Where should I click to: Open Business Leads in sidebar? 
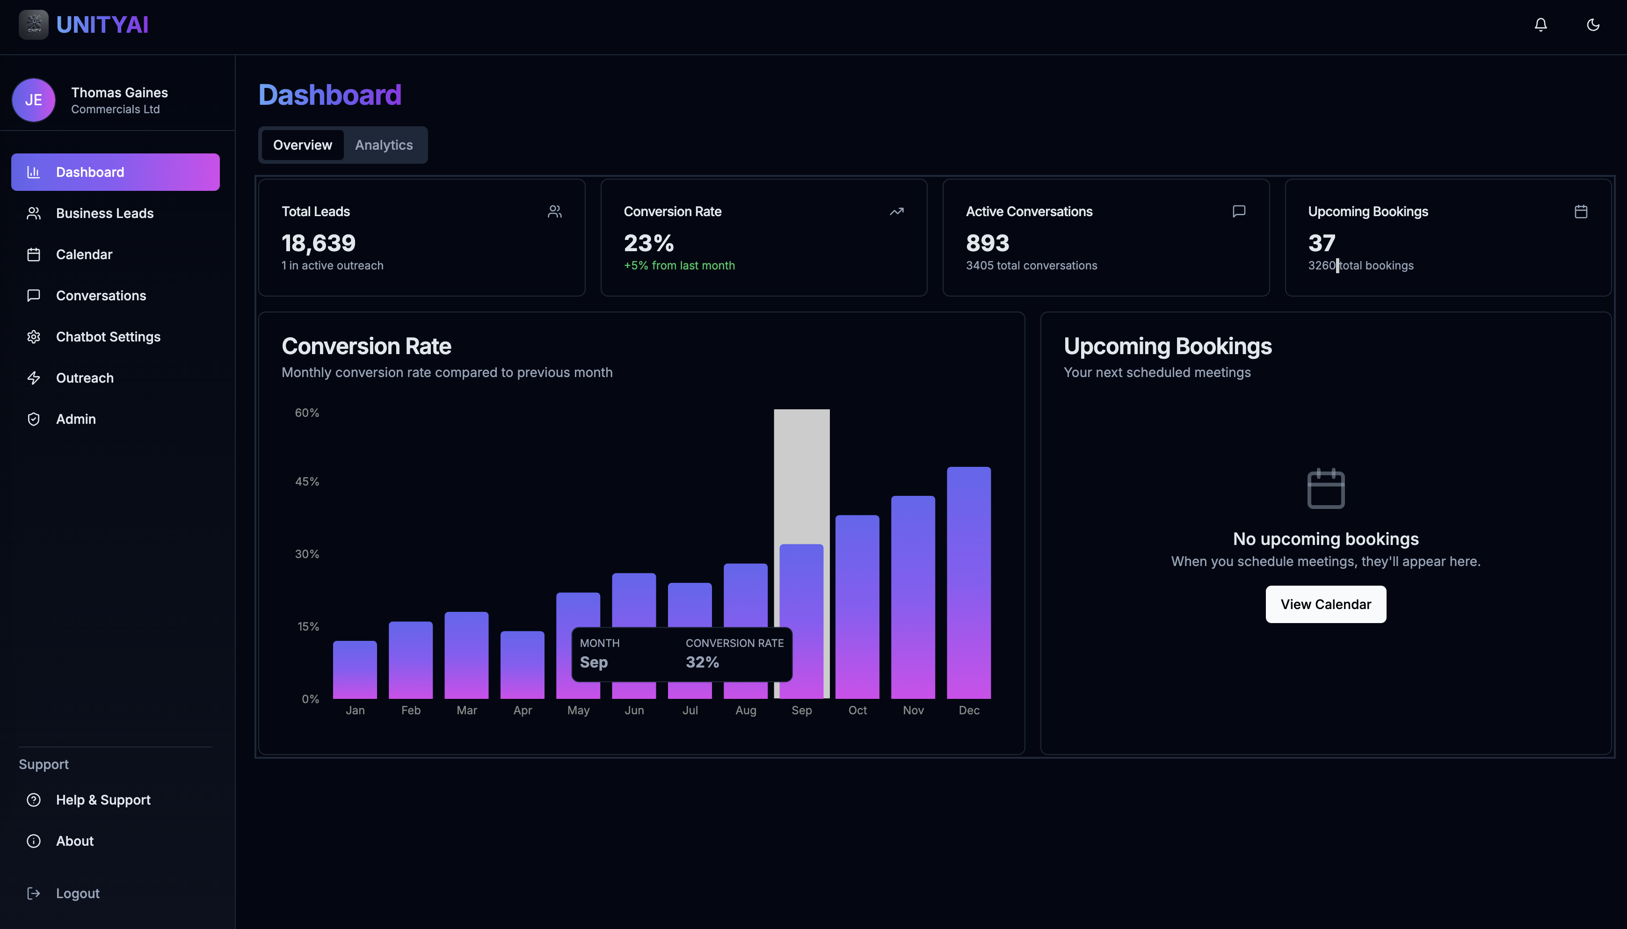[105, 213]
